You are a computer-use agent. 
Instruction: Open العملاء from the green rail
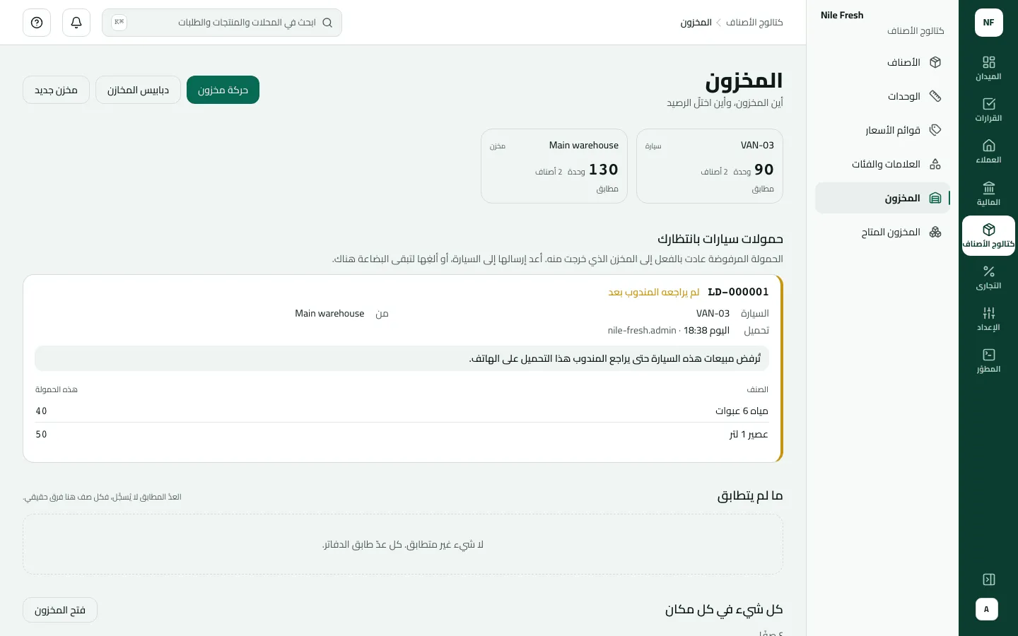click(988, 152)
